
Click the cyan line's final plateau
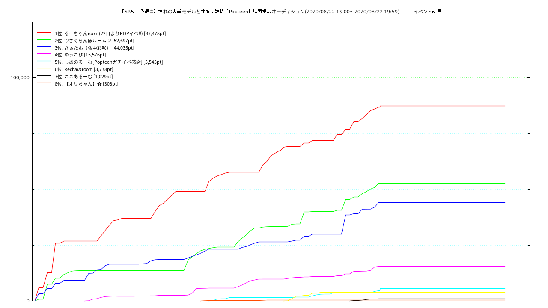[443, 288]
